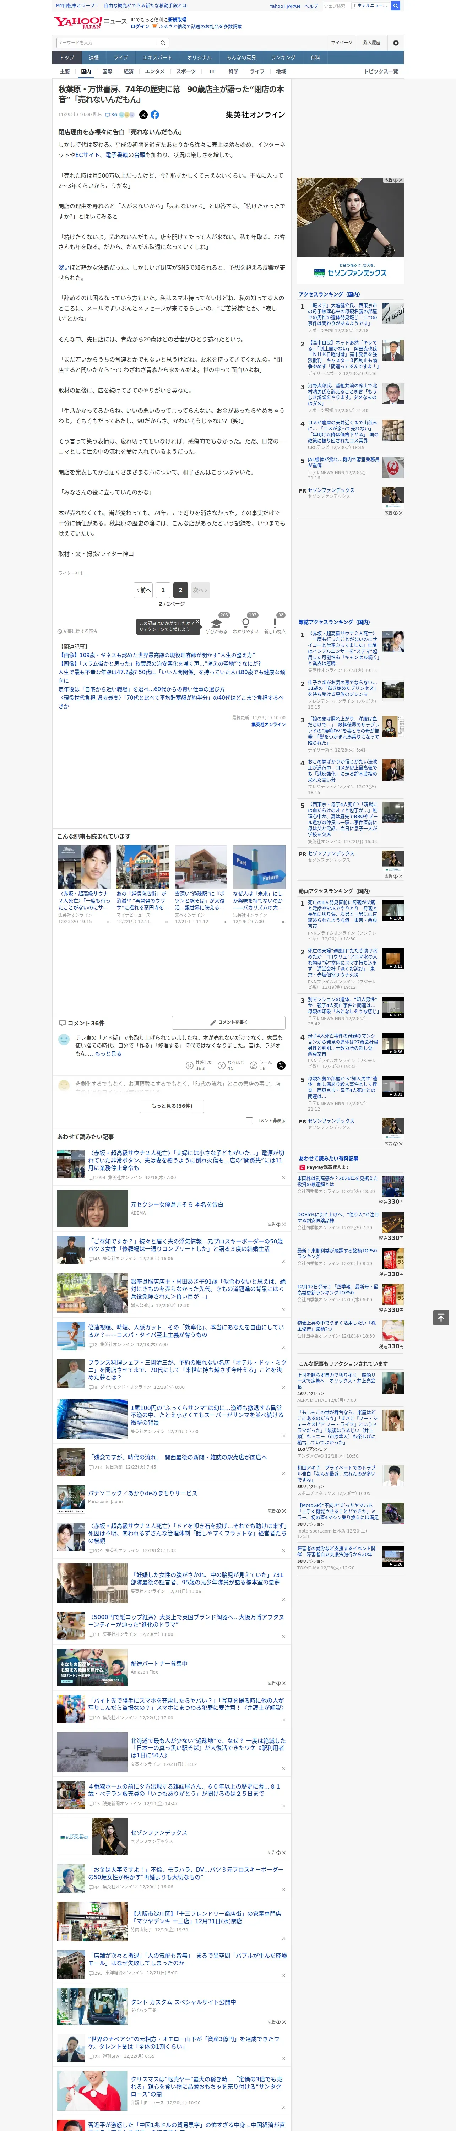Expand all comments with もっと見る(36件)
456x2131 pixels.
coord(172,1105)
